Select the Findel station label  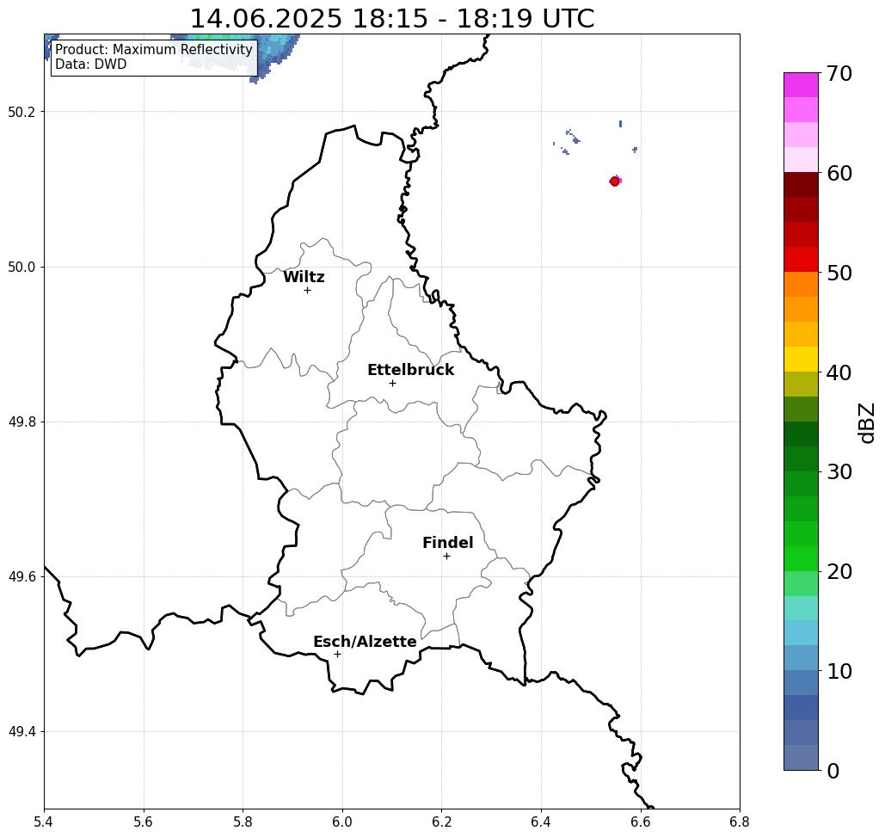(447, 543)
